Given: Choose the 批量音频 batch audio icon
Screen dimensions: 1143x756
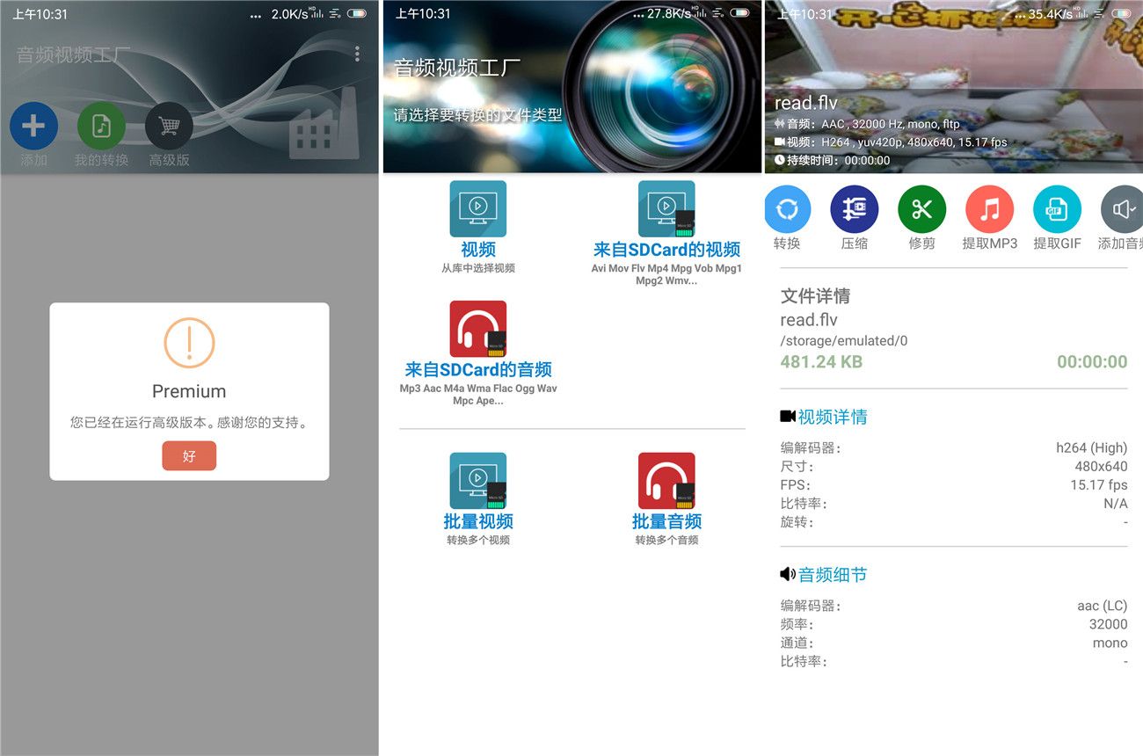Looking at the screenshot, I should pos(666,481).
